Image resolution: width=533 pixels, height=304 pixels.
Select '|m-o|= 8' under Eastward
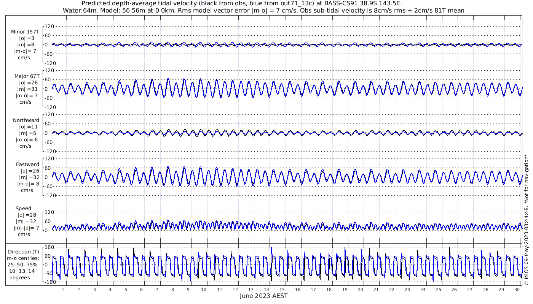click(x=28, y=184)
